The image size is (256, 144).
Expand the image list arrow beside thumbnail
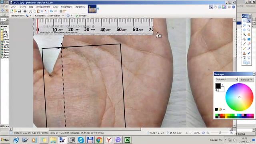[98, 8]
